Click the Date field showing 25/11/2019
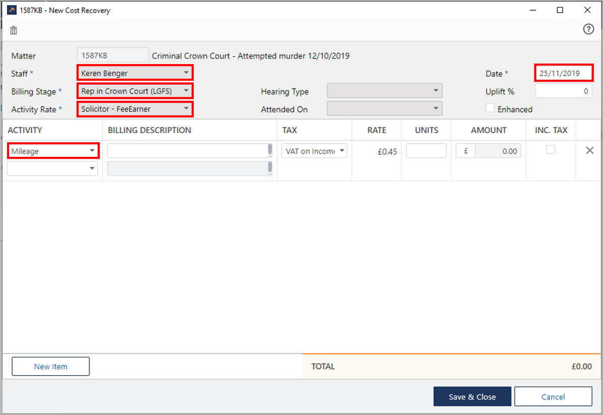603x415 pixels. click(x=563, y=73)
